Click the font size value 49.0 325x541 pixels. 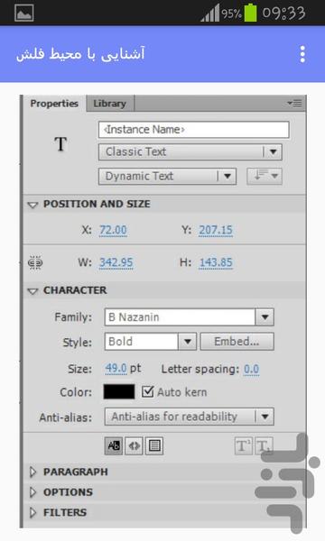116,369
